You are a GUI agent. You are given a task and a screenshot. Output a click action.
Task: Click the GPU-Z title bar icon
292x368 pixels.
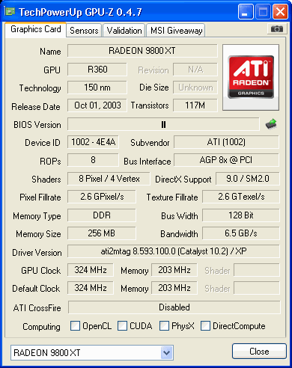[x=10, y=11]
